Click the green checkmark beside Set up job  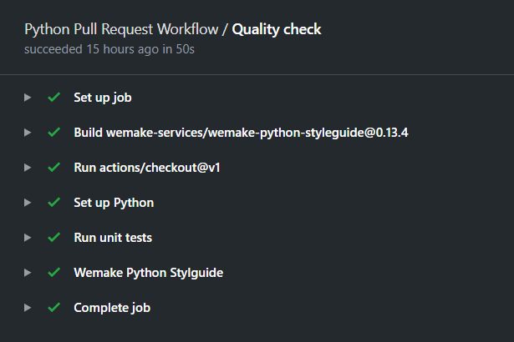pyautogui.click(x=53, y=98)
